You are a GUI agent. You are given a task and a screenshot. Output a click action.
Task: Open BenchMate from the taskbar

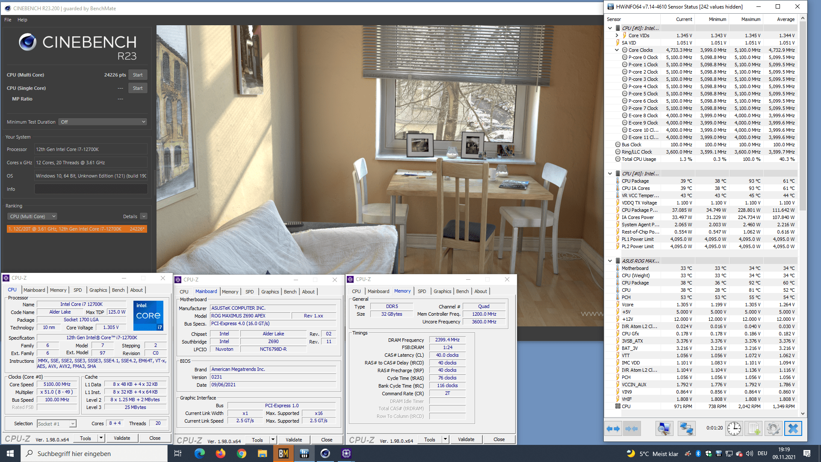284,453
